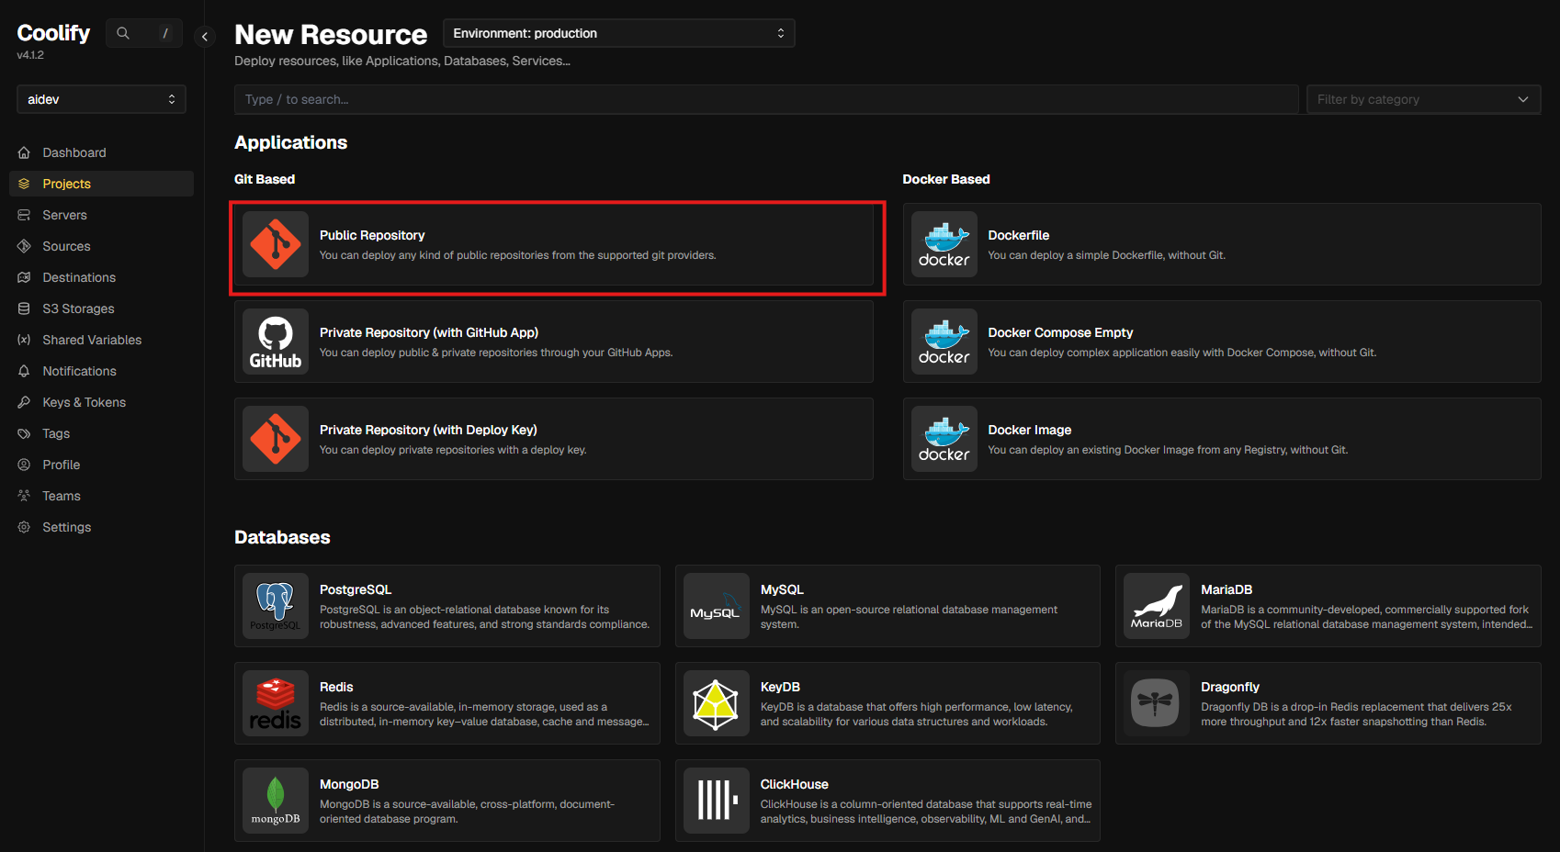Open the Environment: production dropdown
Image resolution: width=1560 pixels, height=852 pixels.
(619, 33)
